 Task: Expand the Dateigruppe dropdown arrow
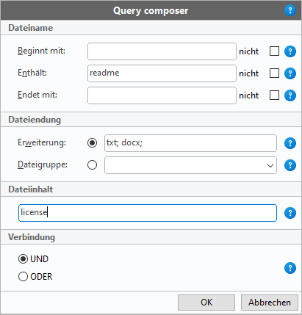(x=270, y=166)
